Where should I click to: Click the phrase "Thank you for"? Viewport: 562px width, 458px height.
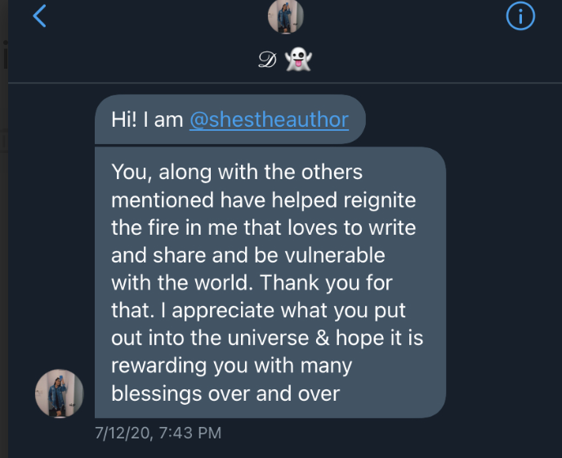click(333, 283)
